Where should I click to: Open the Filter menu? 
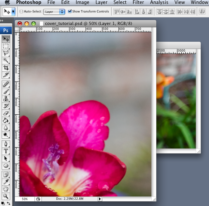click(x=138, y=2)
